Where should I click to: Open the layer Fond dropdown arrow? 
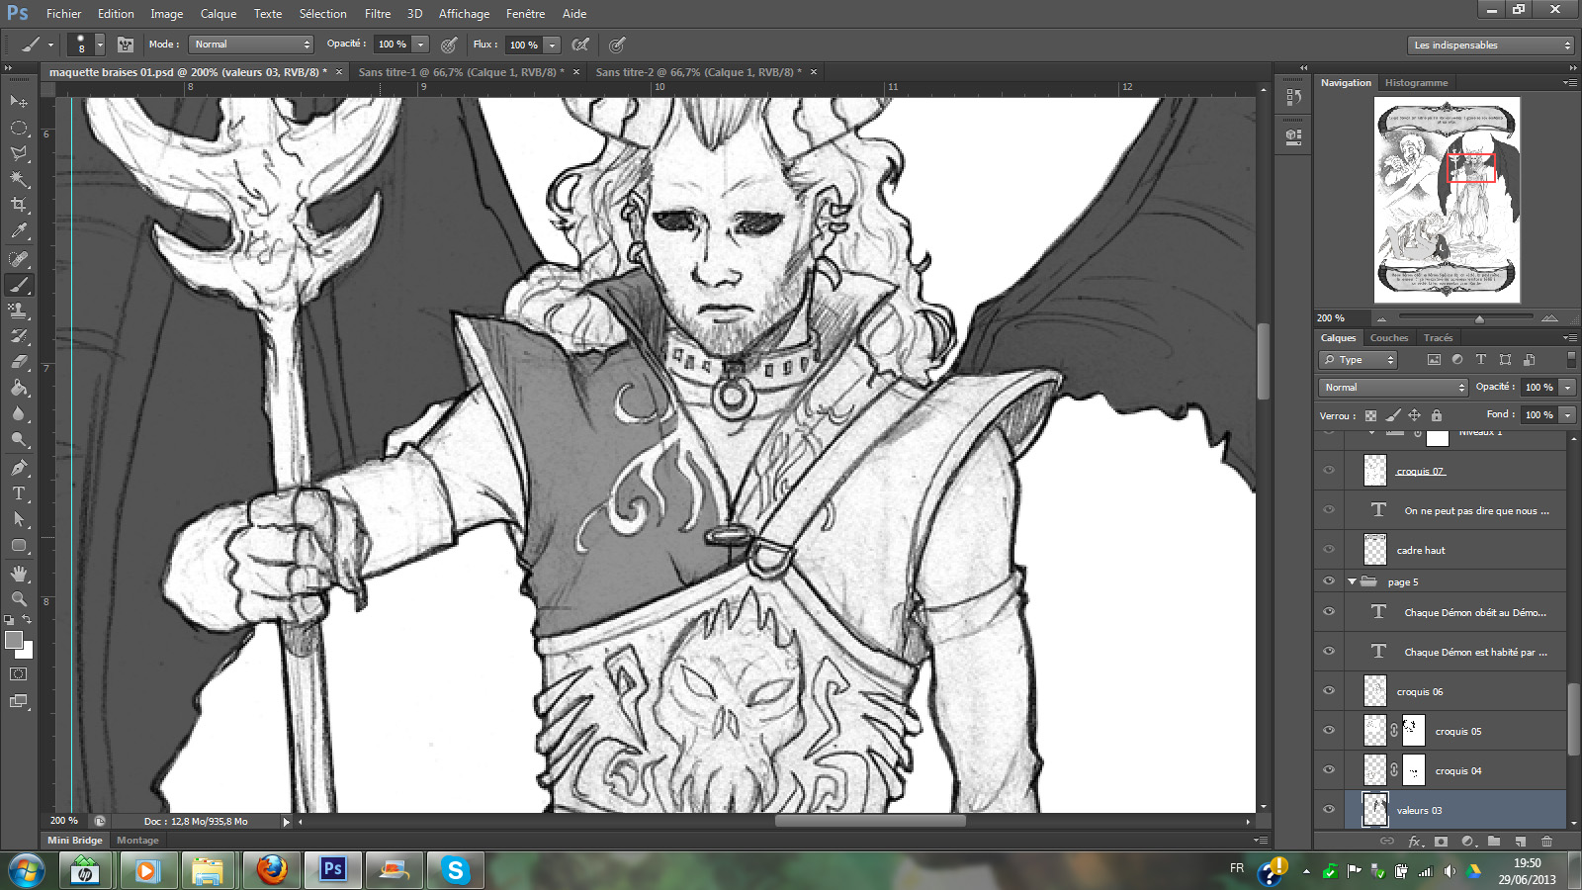click(x=1567, y=415)
